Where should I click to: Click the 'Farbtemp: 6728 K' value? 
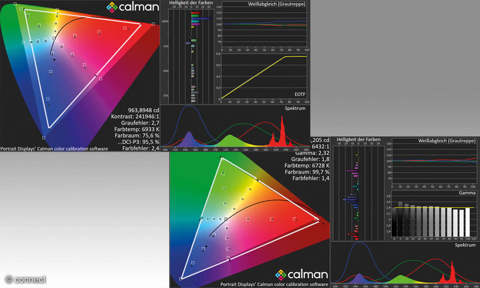click(308, 166)
